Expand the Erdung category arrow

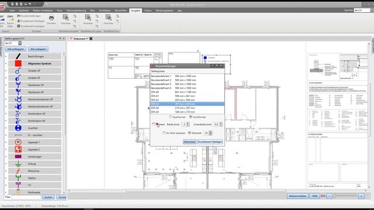[6, 164]
